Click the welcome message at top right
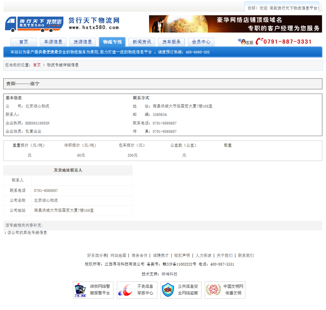 pos(283,8)
